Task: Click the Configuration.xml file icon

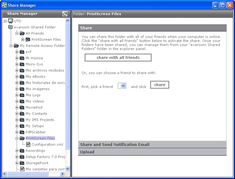Action: click(x=28, y=144)
